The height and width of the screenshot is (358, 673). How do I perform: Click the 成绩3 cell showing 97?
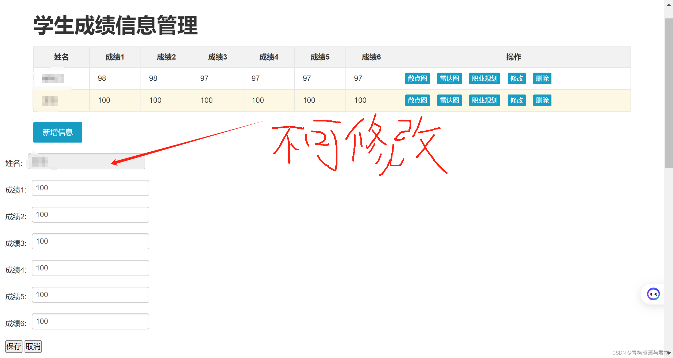(x=217, y=78)
